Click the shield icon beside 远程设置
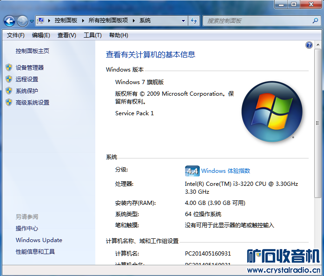Viewport: 324px width, 276px height. tap(9, 79)
